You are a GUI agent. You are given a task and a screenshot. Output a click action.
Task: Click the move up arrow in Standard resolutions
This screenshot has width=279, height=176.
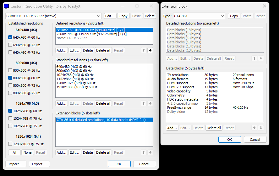click(x=144, y=103)
